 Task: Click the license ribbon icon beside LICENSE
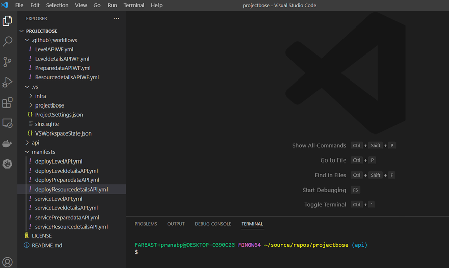(27, 235)
